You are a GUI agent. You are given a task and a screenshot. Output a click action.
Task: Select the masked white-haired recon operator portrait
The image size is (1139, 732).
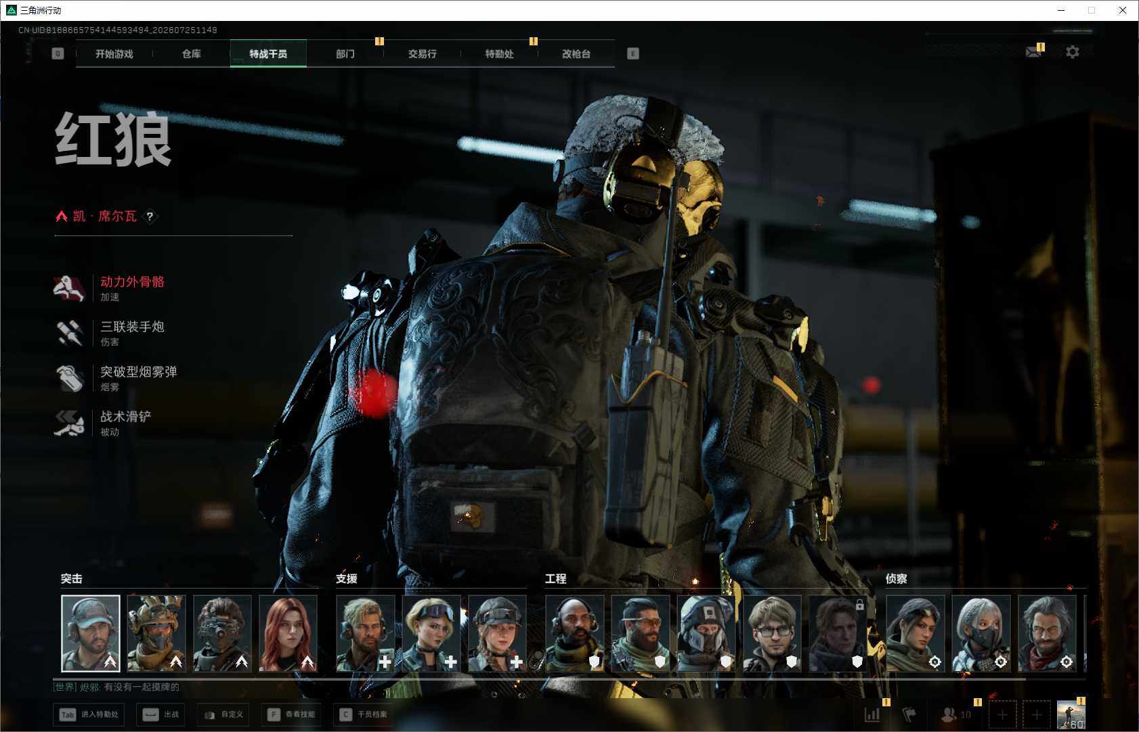[x=981, y=633]
